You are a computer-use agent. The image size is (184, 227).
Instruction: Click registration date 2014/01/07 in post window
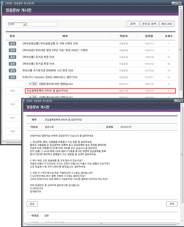pos(126,127)
